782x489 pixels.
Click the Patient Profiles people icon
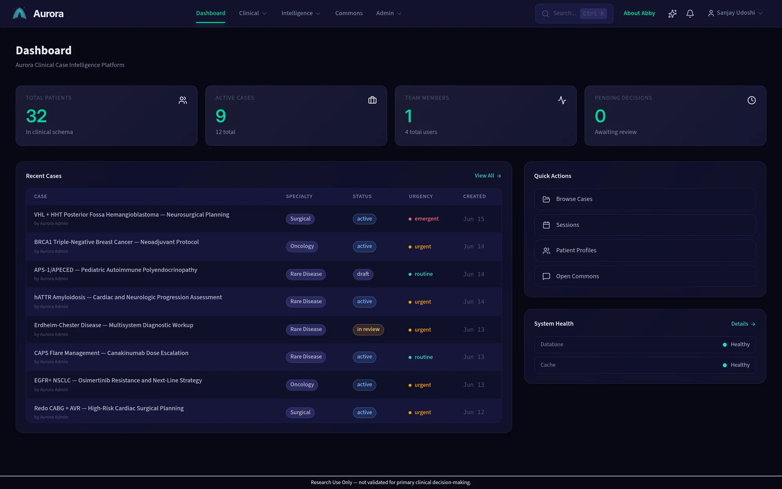(546, 251)
